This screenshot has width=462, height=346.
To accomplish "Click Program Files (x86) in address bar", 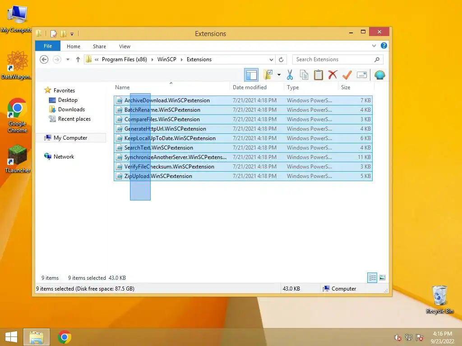I will coord(125,59).
